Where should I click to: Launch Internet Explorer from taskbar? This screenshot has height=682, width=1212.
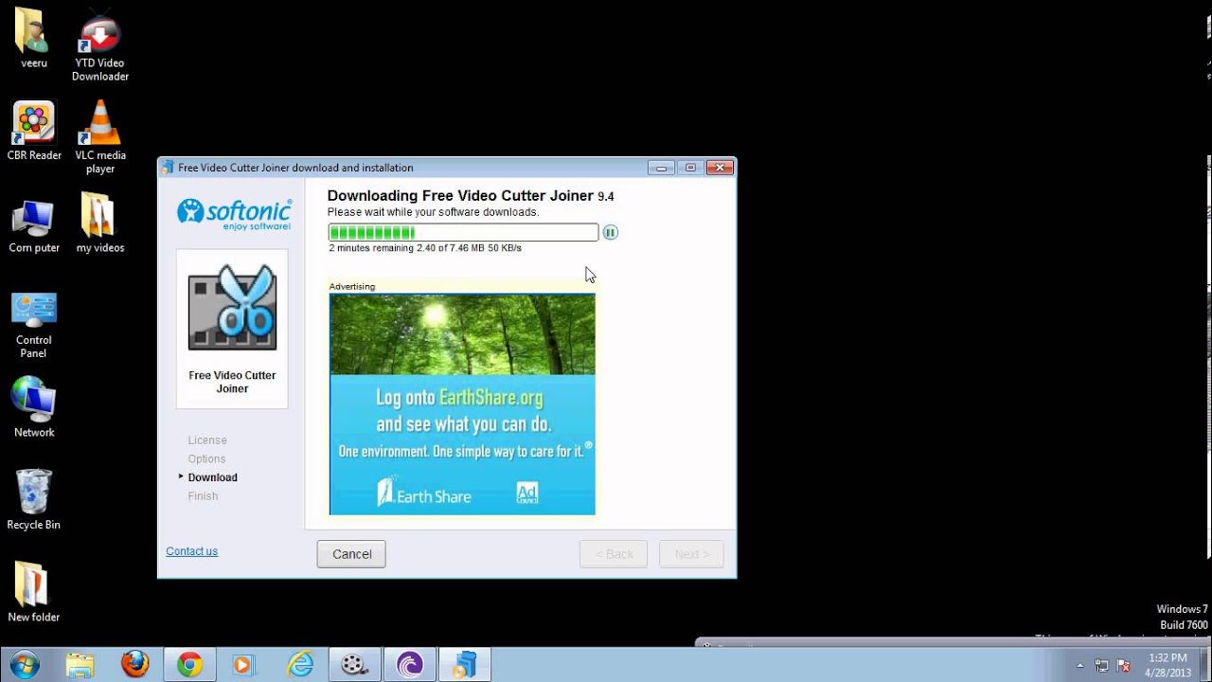[x=300, y=665]
